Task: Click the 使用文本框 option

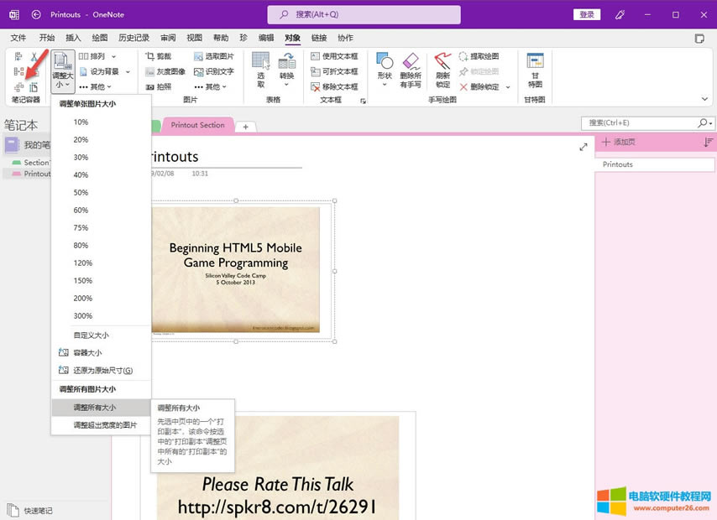Action: click(334, 56)
